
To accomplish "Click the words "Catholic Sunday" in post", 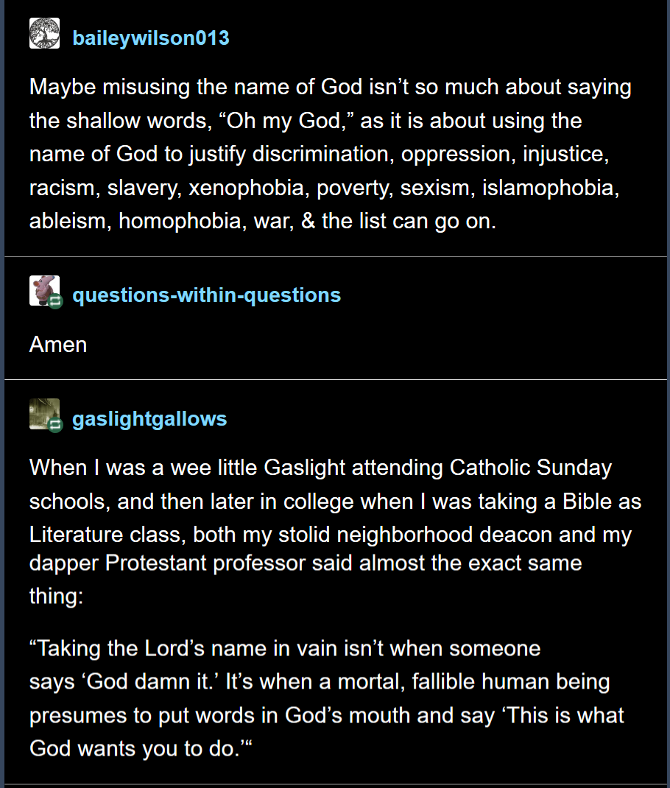I will click(530, 468).
